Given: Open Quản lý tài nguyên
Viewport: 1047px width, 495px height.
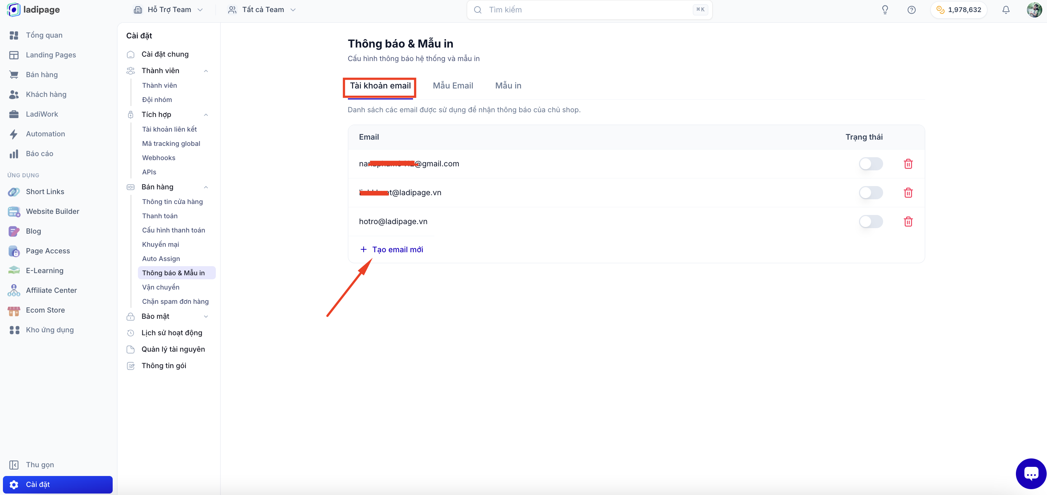Looking at the screenshot, I should [x=173, y=349].
